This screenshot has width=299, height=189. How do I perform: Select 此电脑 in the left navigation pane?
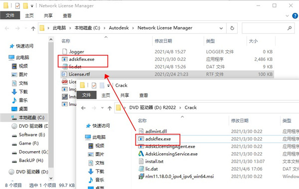19,57
